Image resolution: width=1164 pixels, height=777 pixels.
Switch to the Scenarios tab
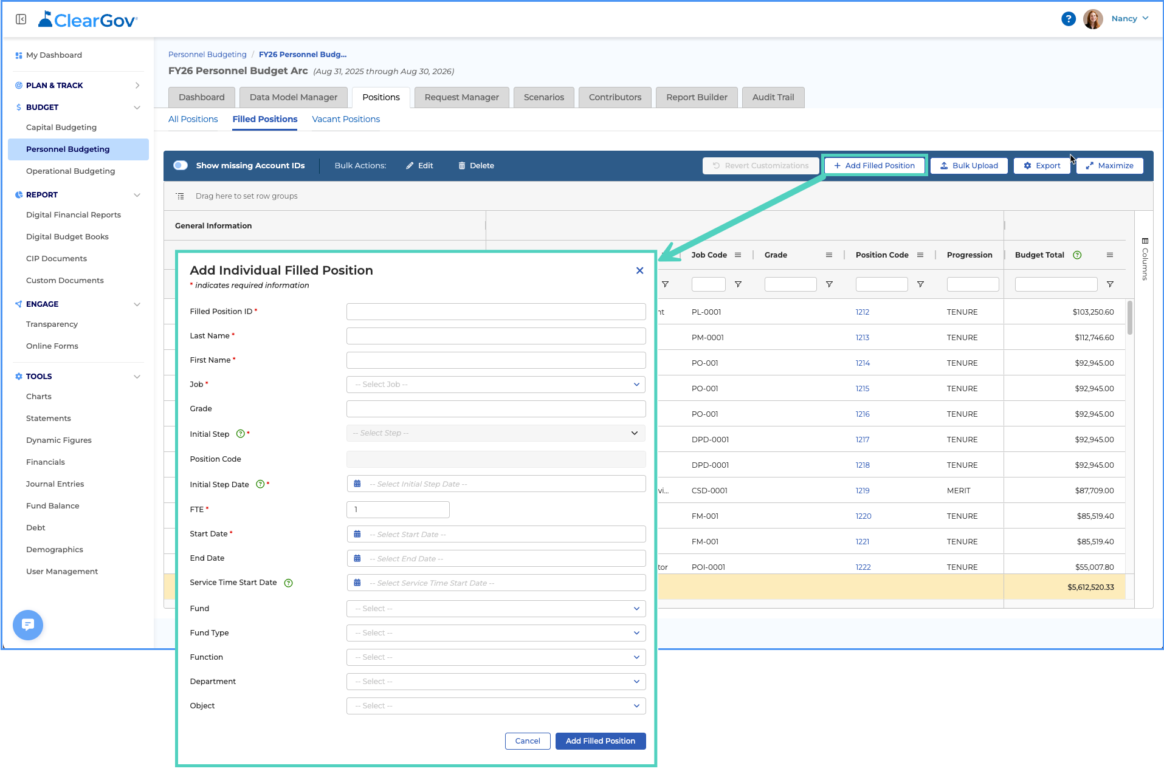click(543, 97)
